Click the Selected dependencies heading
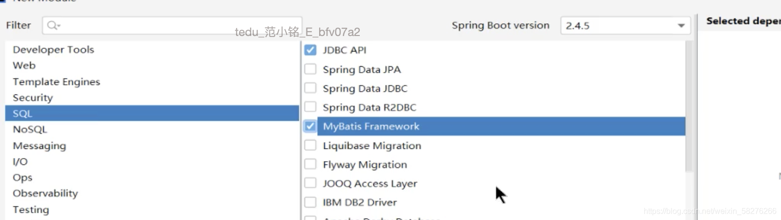781x220 pixels. pos(743,21)
